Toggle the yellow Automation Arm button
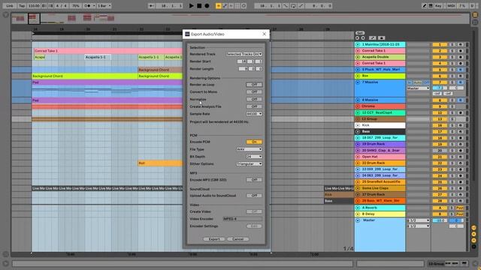 click(x=219, y=6)
